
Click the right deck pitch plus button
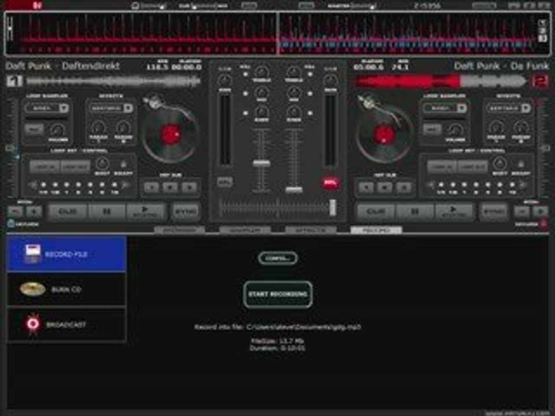tap(540, 211)
